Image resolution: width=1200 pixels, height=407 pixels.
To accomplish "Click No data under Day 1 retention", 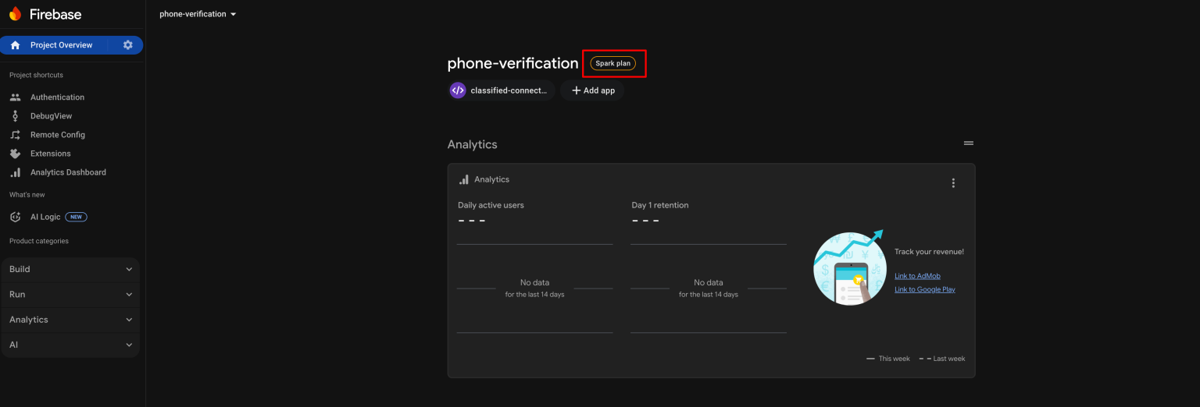I will [x=709, y=282].
